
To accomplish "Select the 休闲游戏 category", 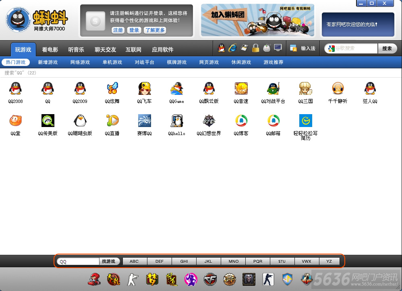I will point(241,62).
